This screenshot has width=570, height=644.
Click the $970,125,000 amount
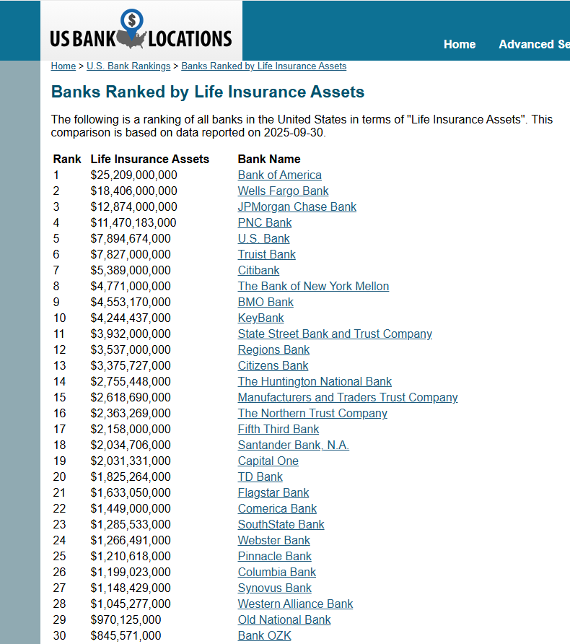click(126, 619)
